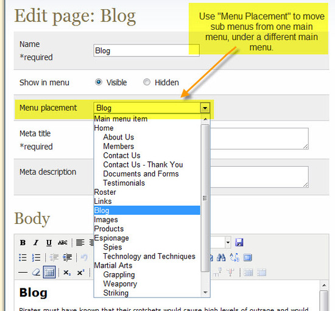Click into the Name input field

click(146, 51)
